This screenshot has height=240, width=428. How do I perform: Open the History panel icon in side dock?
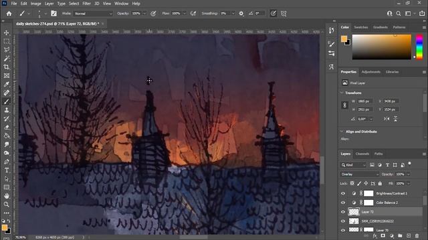[x=332, y=31]
